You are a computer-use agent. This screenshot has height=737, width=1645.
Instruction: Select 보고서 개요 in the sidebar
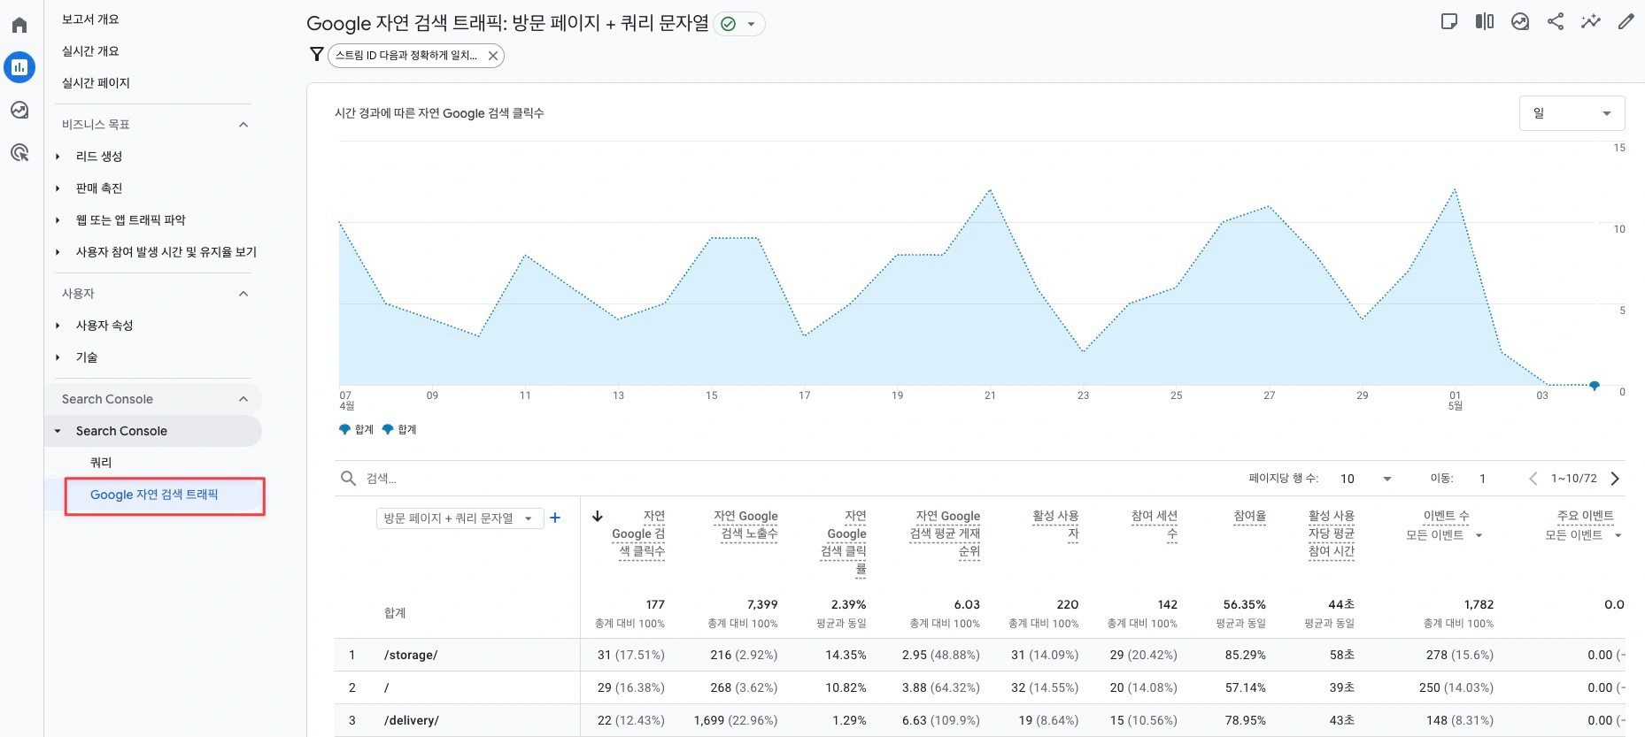tap(90, 19)
